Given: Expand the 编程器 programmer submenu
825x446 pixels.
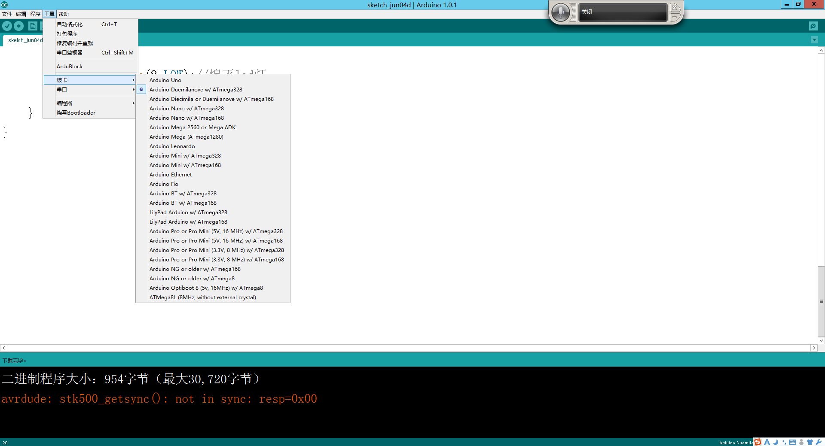Looking at the screenshot, I should point(89,103).
